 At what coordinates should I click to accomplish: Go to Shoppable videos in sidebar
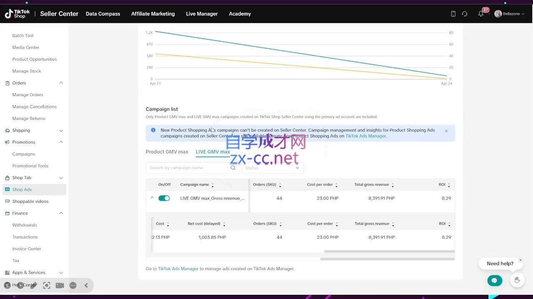coord(30,201)
